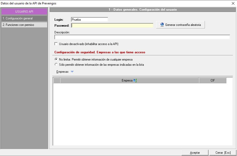Screen dimensions: 237x156
Task: Click the USUARIO API sidebar header
Action: pos(24,12)
